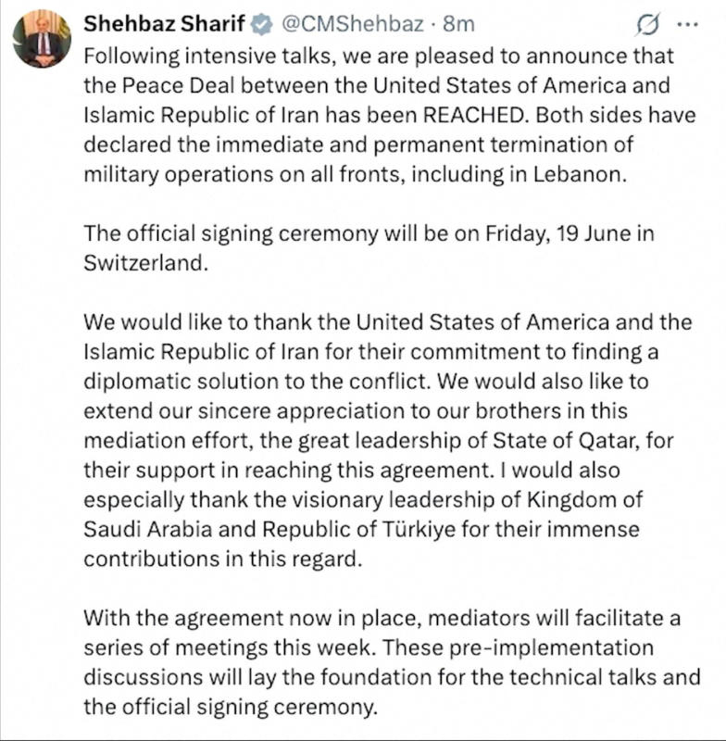This screenshot has height=741, width=726.
Task: Click the phrase Peace Deal
Action: pos(178,85)
